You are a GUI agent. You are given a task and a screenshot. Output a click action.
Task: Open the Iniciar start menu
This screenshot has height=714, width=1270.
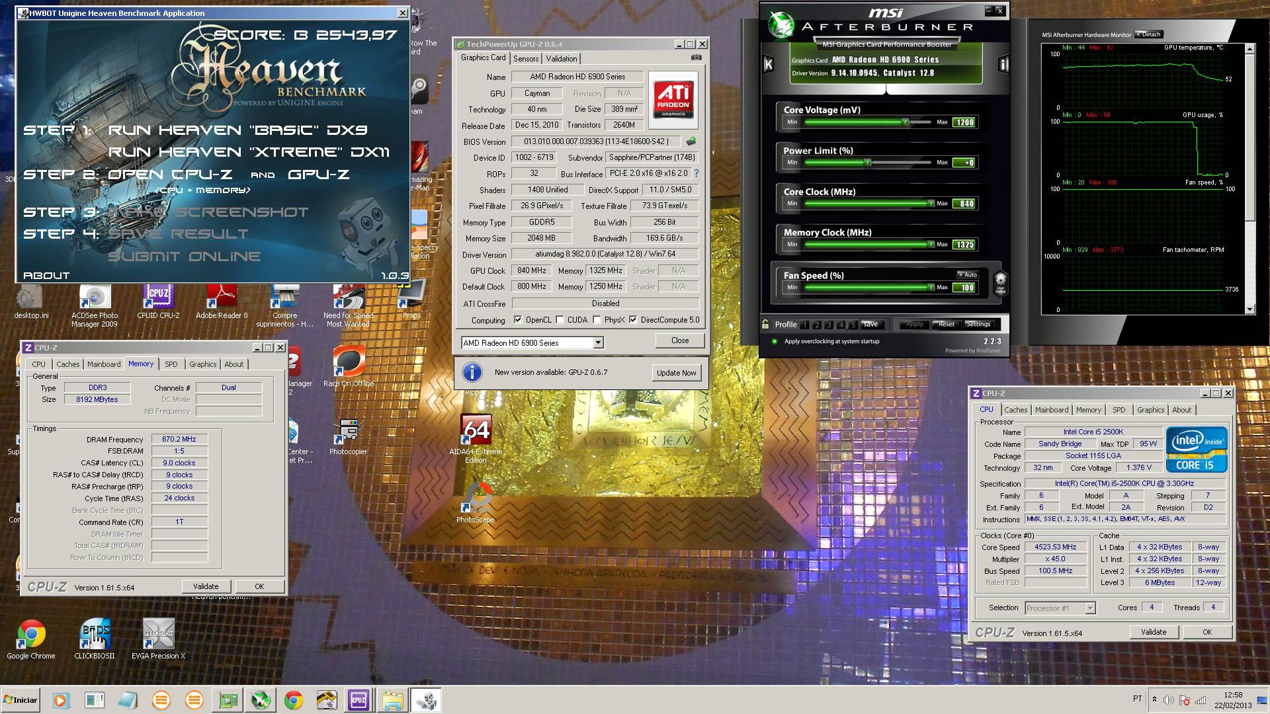coord(21,700)
